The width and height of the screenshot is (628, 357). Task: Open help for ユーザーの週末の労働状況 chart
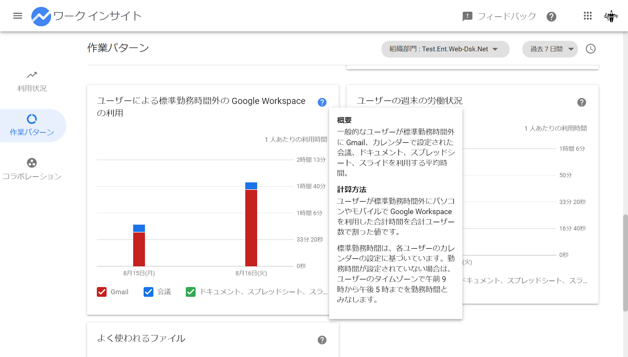point(581,102)
